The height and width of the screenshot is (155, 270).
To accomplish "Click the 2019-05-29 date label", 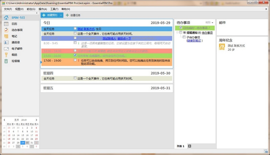I will pyautogui.click(x=161, y=23).
